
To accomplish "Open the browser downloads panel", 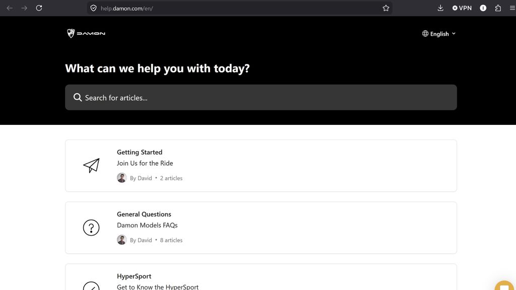I will pyautogui.click(x=440, y=8).
